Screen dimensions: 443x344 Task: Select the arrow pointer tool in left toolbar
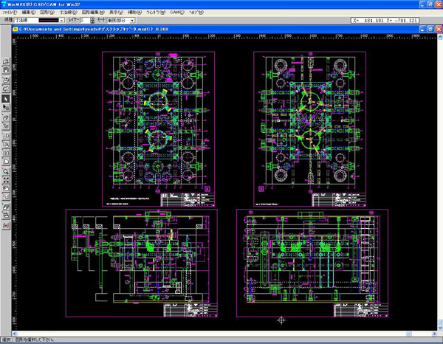point(6,98)
